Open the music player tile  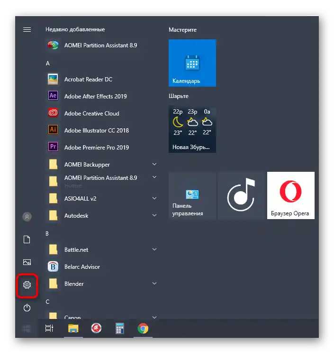click(241, 195)
